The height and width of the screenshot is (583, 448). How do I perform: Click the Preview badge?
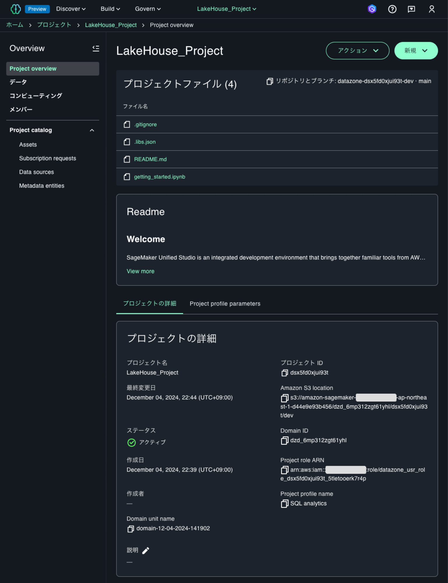point(37,9)
